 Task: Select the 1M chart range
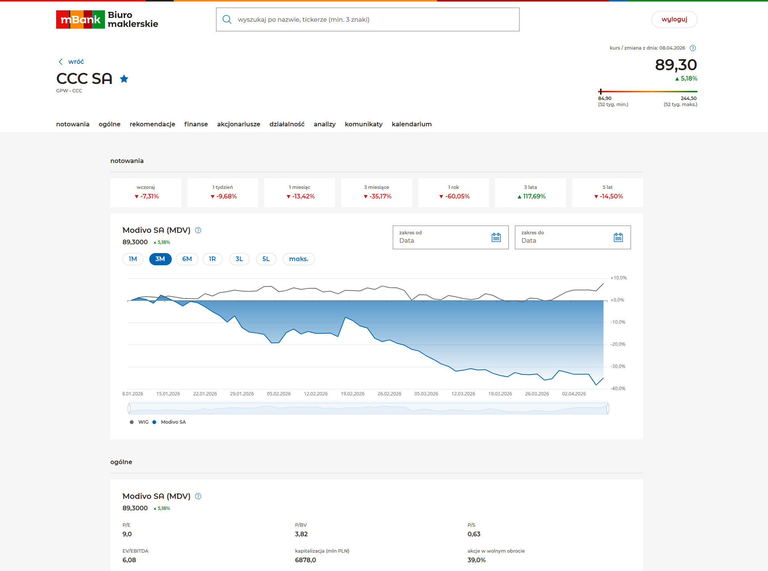point(133,259)
